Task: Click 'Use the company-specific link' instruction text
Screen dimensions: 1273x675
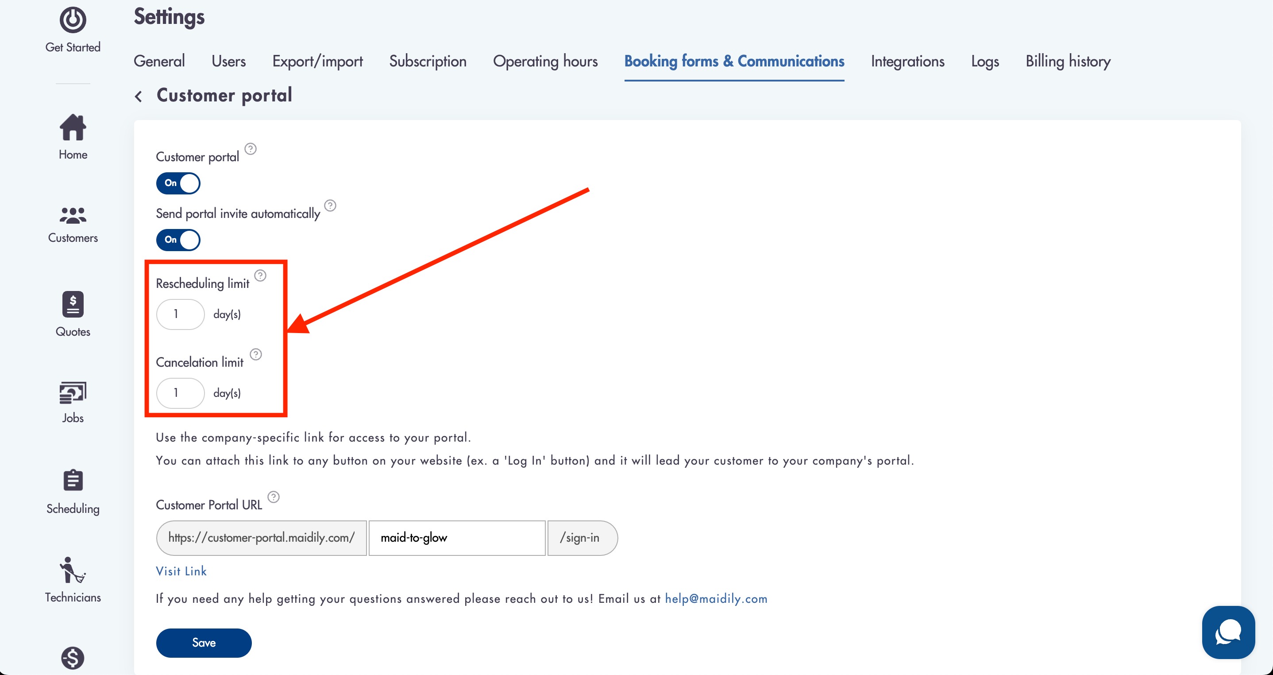Action: (313, 438)
